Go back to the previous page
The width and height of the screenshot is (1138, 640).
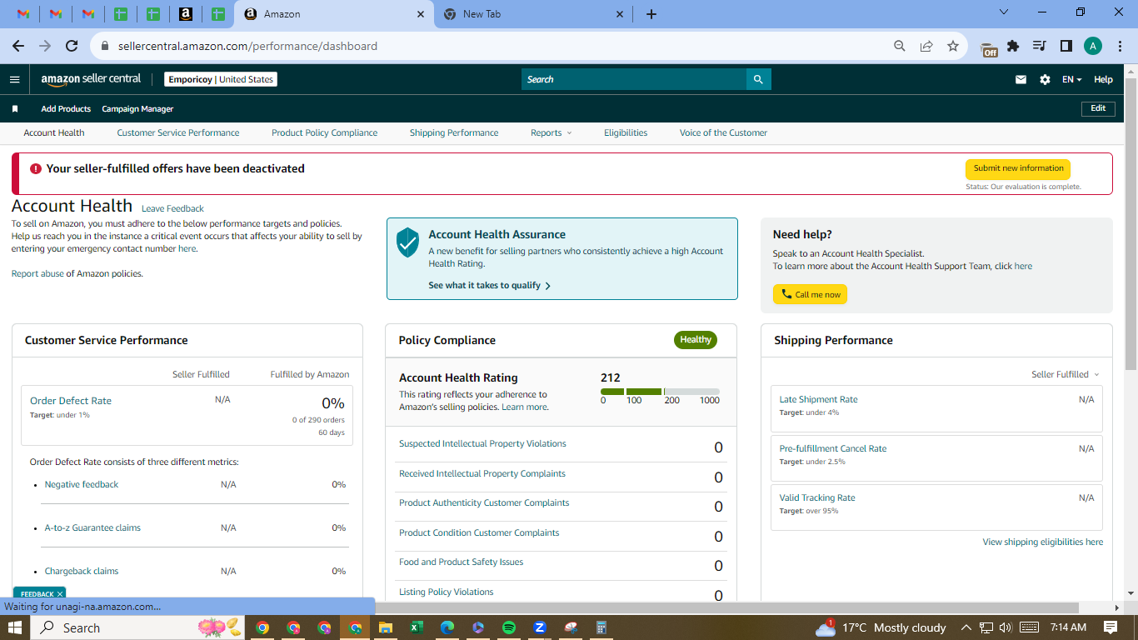(18, 46)
